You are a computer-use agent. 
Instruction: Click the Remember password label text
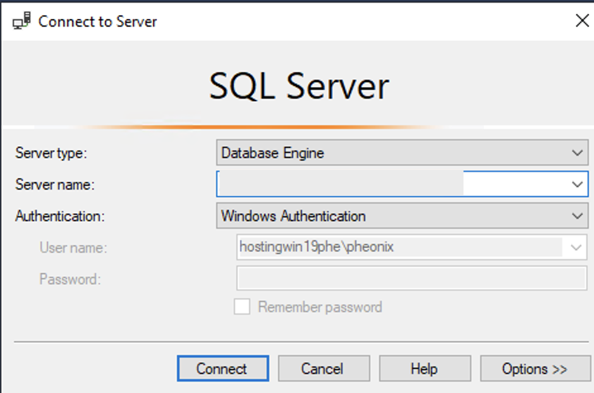click(320, 308)
